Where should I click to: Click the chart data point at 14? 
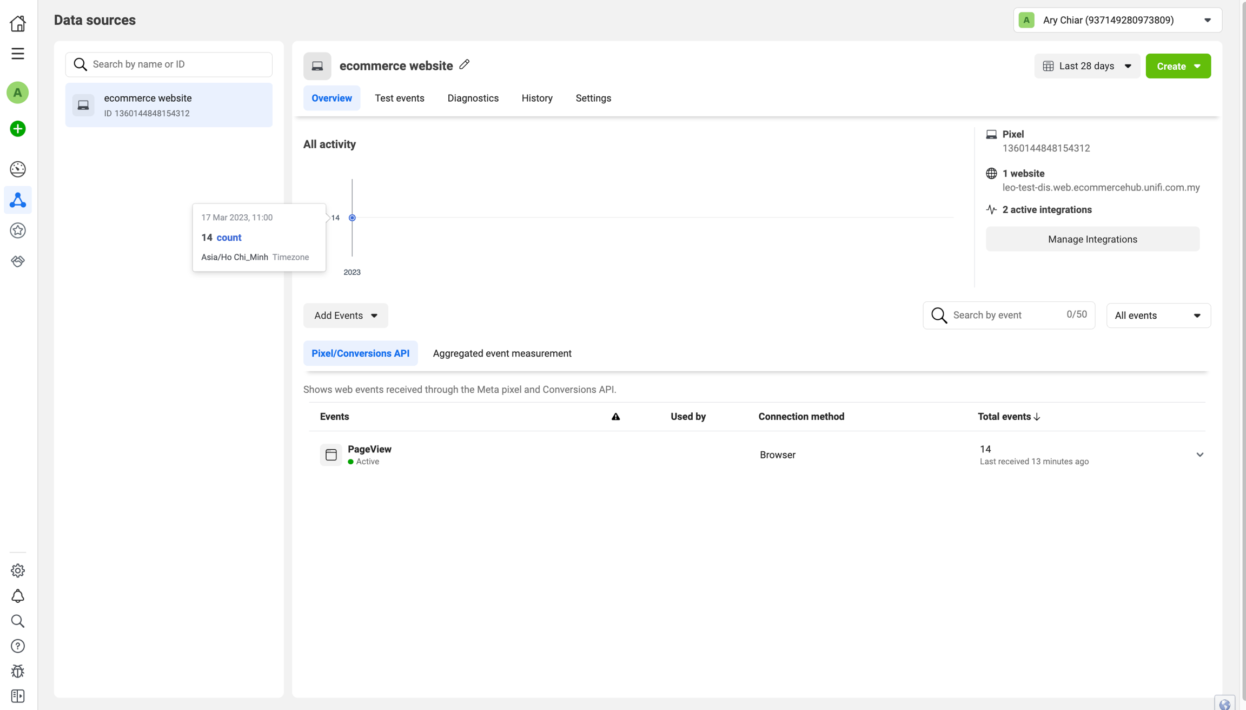(x=352, y=218)
